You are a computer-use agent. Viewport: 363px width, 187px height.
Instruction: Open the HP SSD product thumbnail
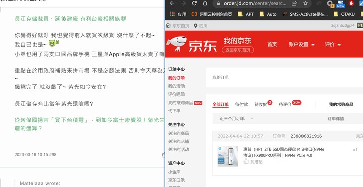coord(228,156)
